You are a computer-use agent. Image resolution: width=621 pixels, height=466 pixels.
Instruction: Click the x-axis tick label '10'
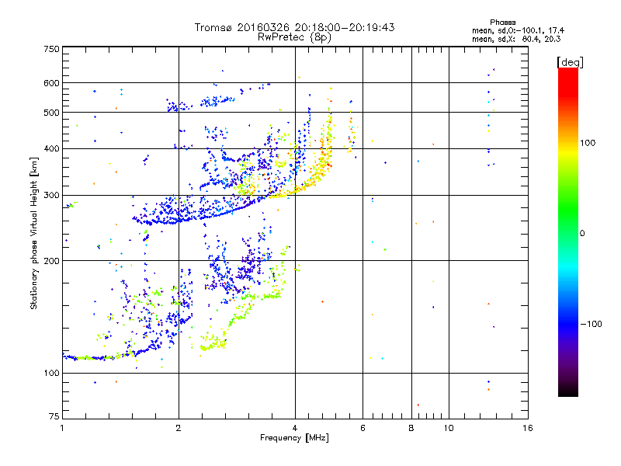click(x=449, y=428)
